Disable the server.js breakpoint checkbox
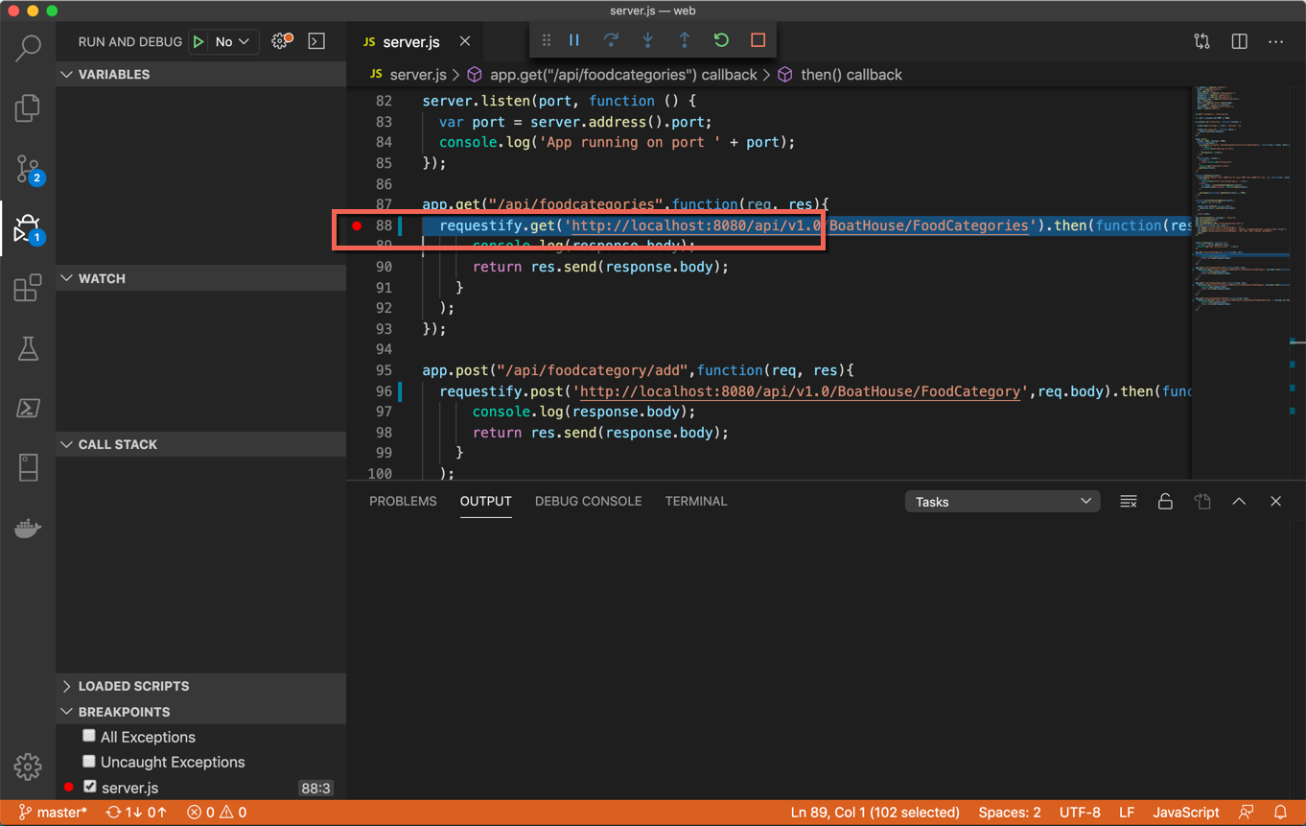 89,787
